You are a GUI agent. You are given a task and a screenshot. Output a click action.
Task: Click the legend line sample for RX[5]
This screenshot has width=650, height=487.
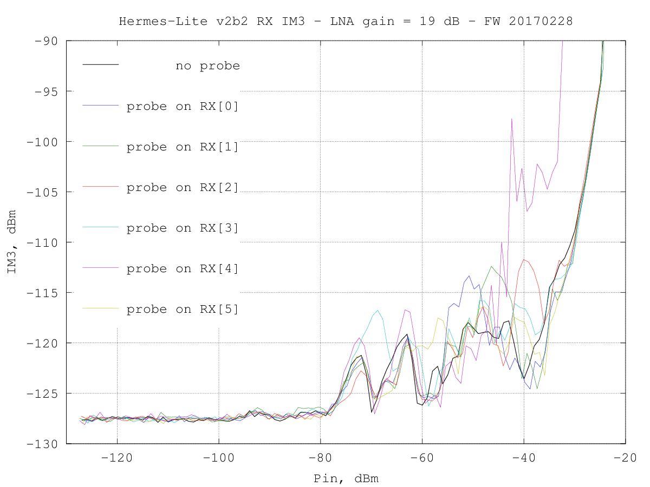point(101,308)
